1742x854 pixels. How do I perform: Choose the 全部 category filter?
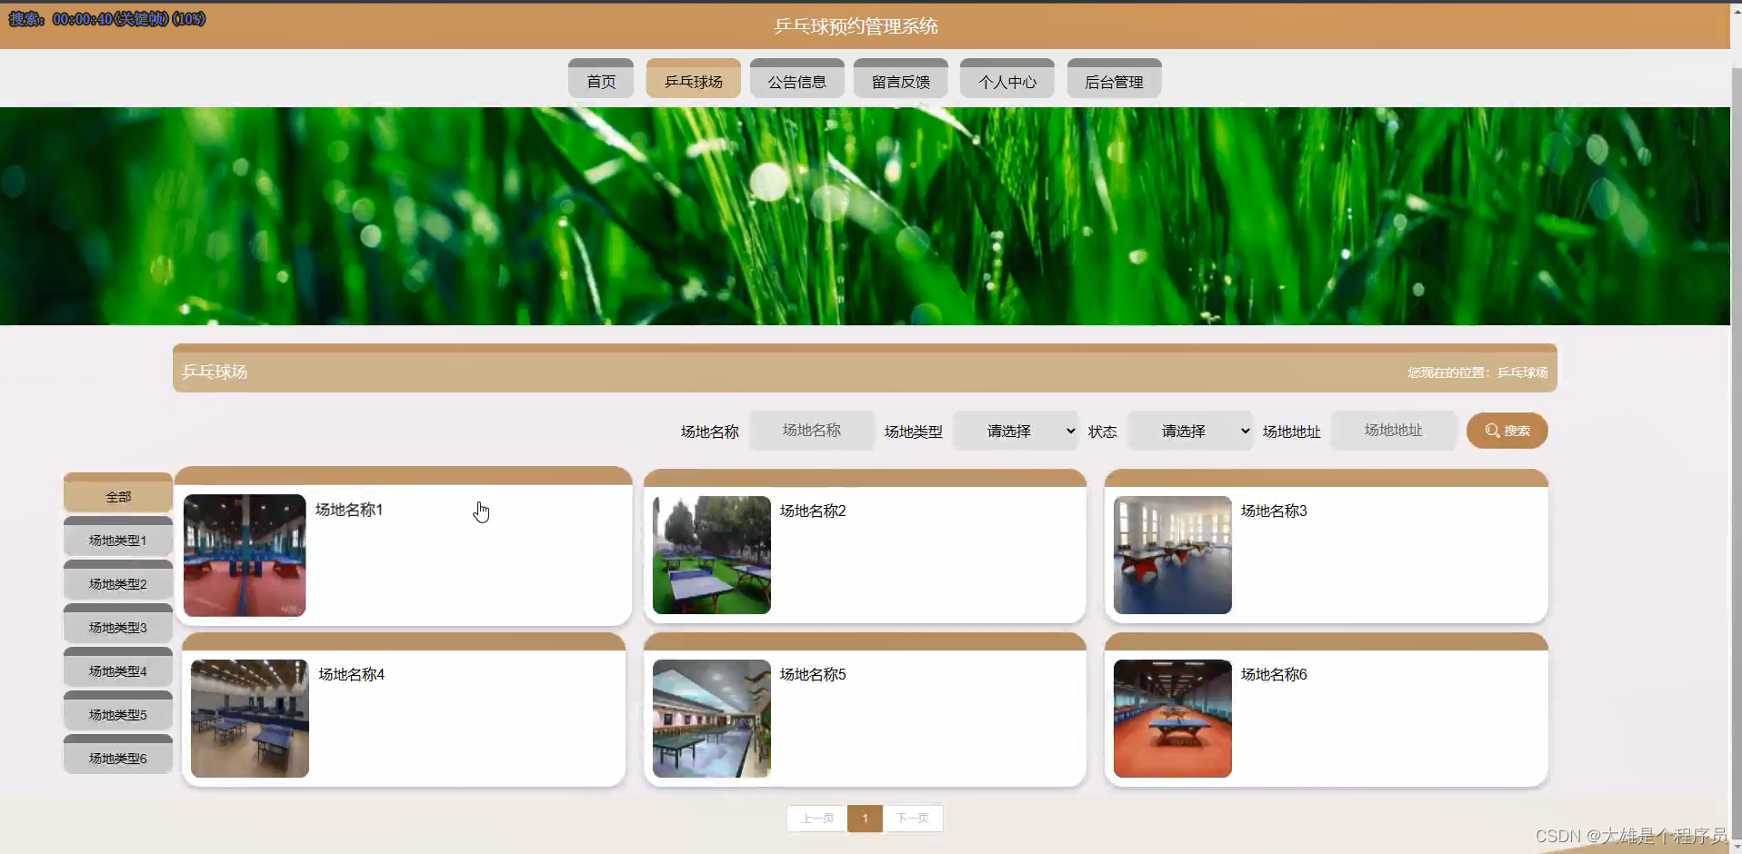coord(117,496)
